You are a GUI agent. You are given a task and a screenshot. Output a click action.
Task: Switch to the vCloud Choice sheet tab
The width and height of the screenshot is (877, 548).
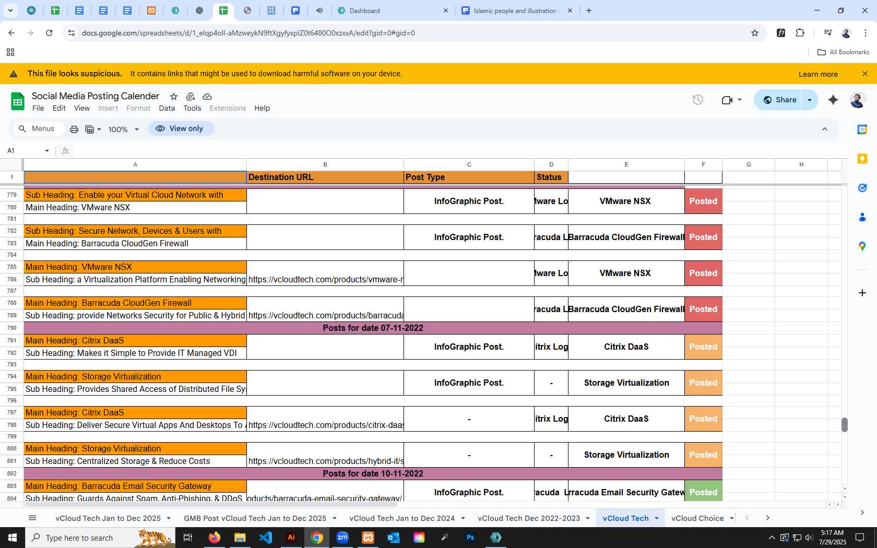point(697,518)
